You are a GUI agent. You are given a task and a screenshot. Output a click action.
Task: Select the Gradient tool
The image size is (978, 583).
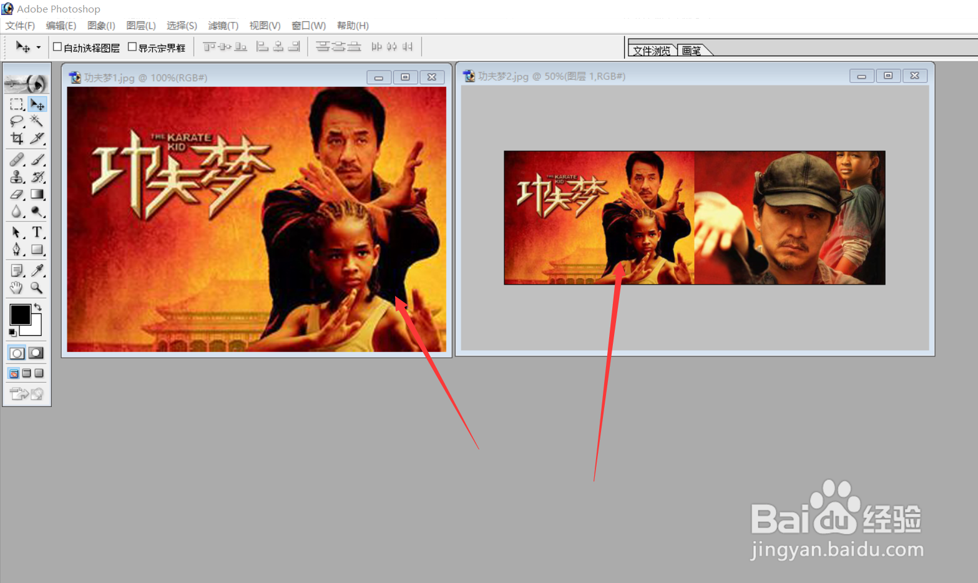37,195
